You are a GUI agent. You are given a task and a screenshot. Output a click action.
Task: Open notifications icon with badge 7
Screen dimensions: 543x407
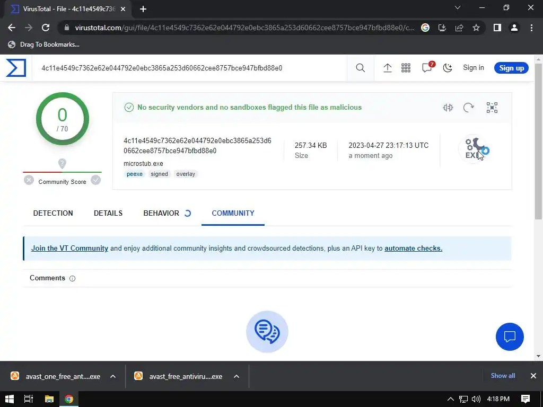pyautogui.click(x=428, y=67)
